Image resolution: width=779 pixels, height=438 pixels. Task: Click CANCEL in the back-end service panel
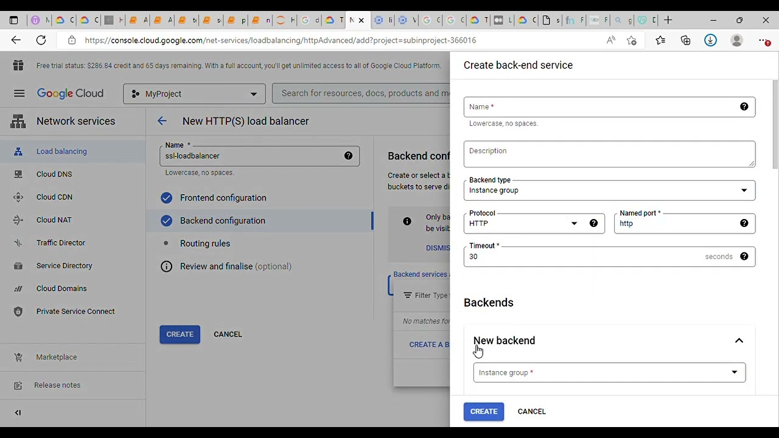[532, 411]
